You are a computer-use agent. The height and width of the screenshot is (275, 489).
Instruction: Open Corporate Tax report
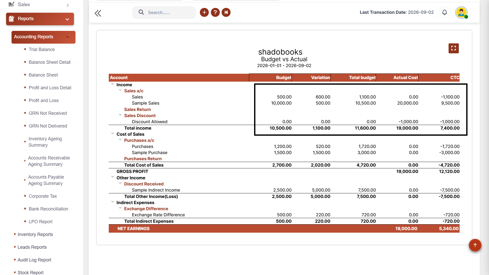click(43, 196)
